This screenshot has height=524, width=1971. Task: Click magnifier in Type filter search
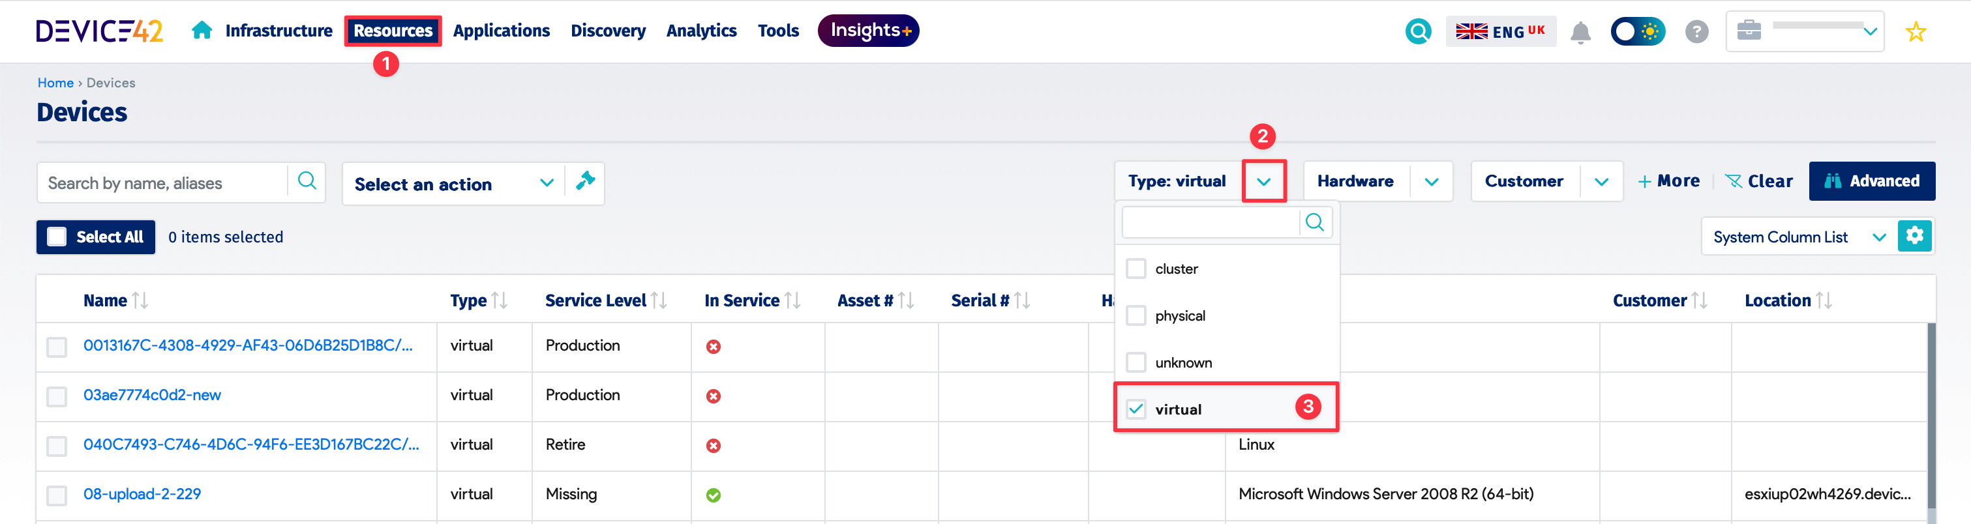click(1314, 223)
